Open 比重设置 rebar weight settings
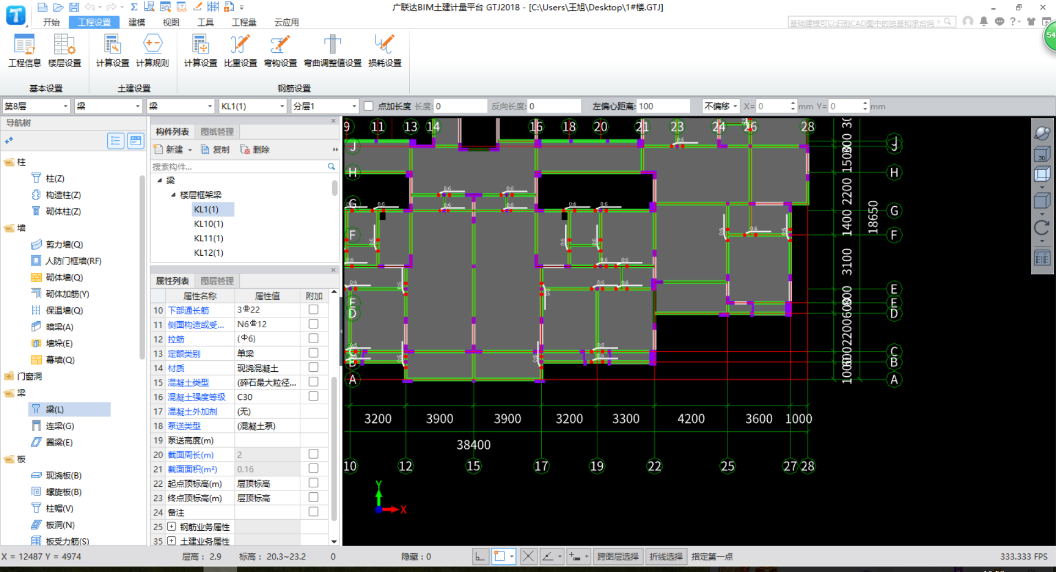Screen dimensions: 1056x572 pos(240,51)
